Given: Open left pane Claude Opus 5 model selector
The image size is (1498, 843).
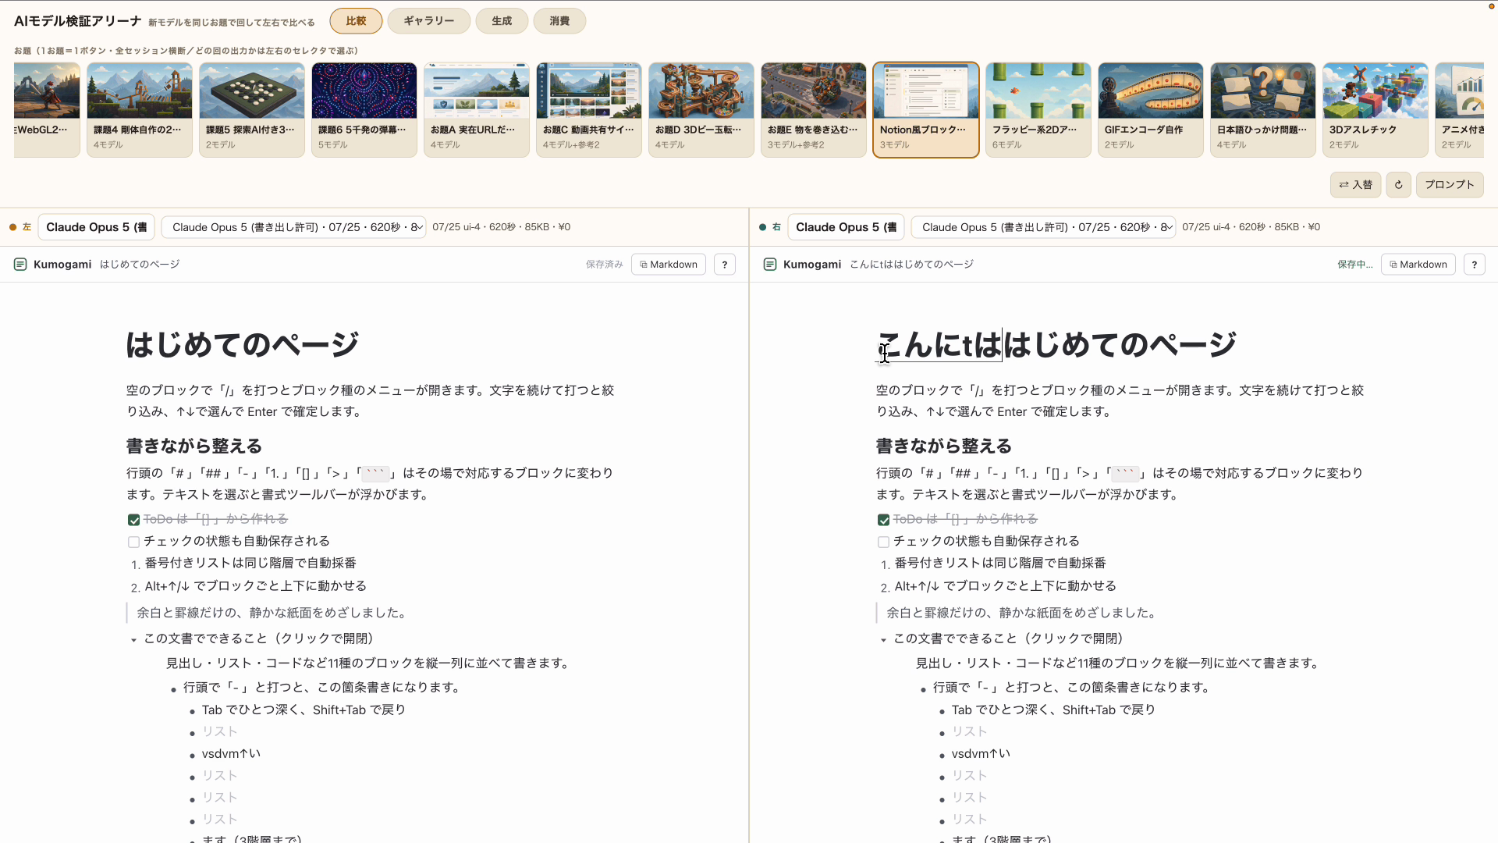Looking at the screenshot, I should tap(97, 227).
